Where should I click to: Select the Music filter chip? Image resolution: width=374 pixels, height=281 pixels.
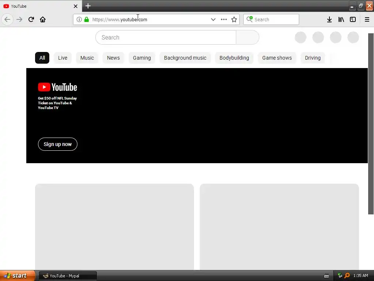(87, 58)
